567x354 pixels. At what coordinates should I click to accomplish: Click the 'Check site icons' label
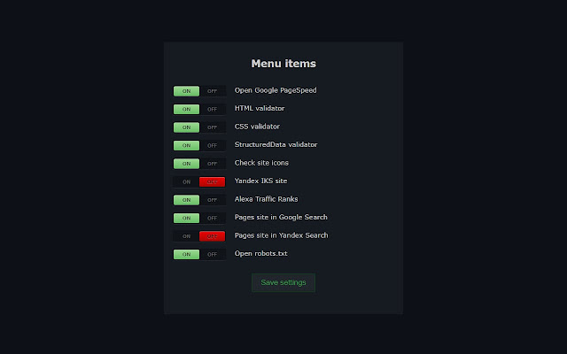(261, 163)
